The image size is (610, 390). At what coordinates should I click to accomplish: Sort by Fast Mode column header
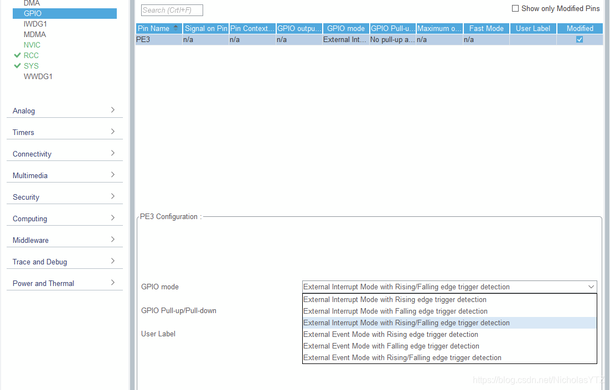click(x=487, y=28)
